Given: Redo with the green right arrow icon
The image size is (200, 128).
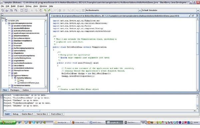Looking at the screenshot, I should pos(49,10).
